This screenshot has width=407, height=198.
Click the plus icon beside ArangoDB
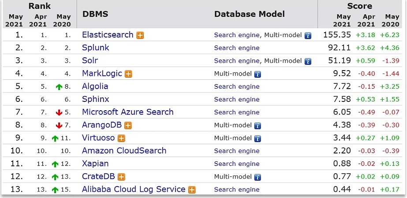tap(128, 126)
